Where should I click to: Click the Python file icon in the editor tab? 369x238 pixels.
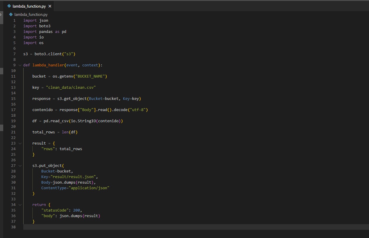pyautogui.click(x=9, y=6)
